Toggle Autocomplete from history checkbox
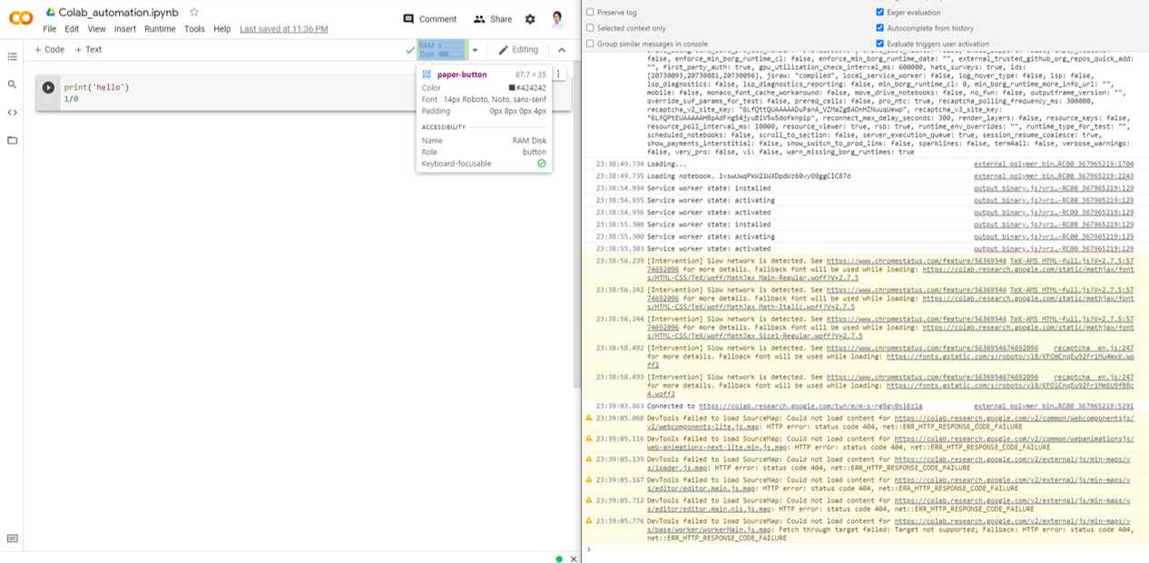Image resolution: width=1149 pixels, height=563 pixels. tap(879, 28)
